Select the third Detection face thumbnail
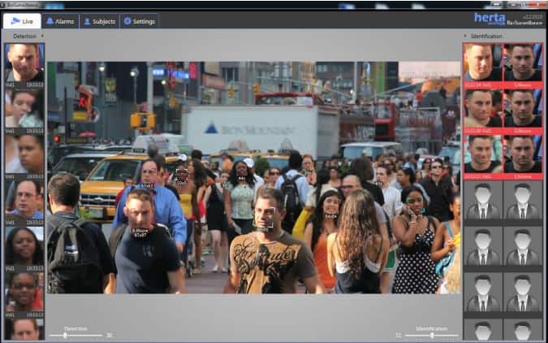 (24, 154)
